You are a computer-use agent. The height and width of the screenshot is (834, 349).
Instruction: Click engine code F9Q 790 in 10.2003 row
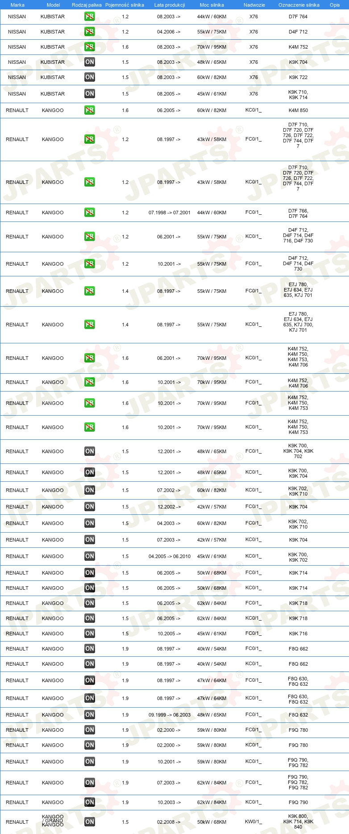click(x=298, y=802)
